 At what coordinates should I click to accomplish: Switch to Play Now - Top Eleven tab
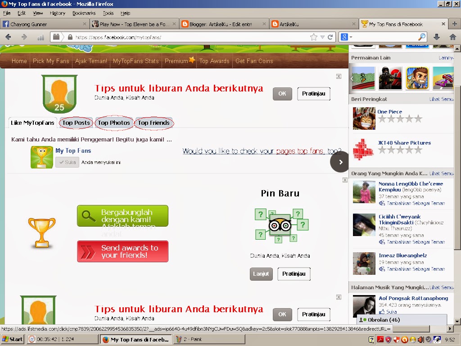[x=134, y=24]
